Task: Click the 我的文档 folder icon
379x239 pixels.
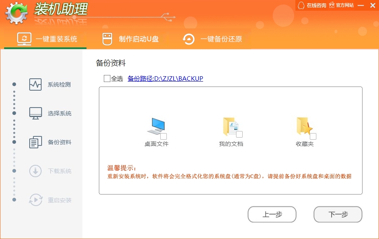Action: pos(230,127)
